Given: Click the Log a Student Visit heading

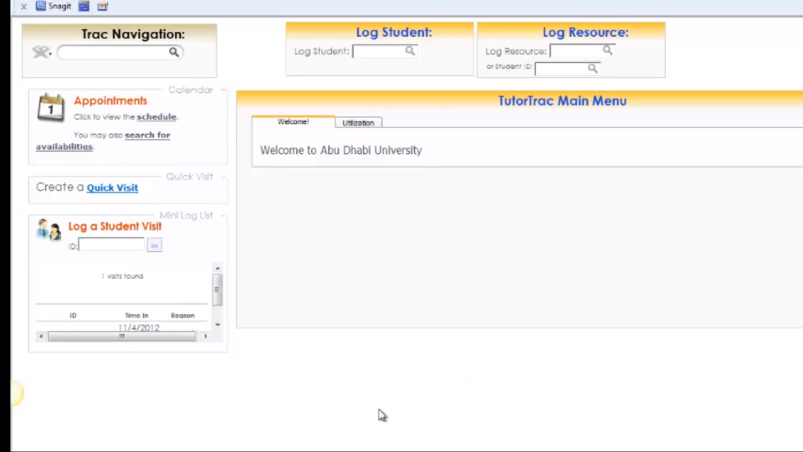Looking at the screenshot, I should [x=115, y=227].
